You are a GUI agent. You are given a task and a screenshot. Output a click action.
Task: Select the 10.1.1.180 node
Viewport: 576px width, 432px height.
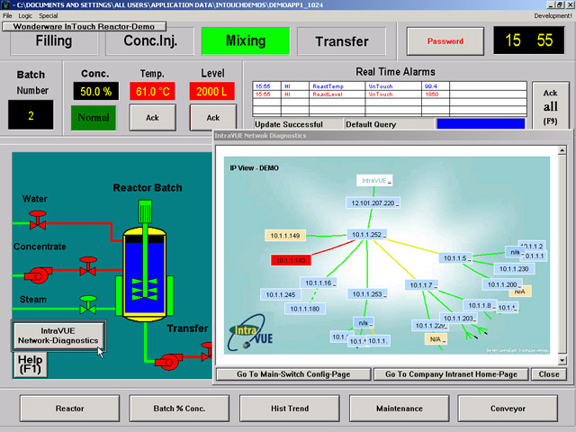tap(305, 309)
